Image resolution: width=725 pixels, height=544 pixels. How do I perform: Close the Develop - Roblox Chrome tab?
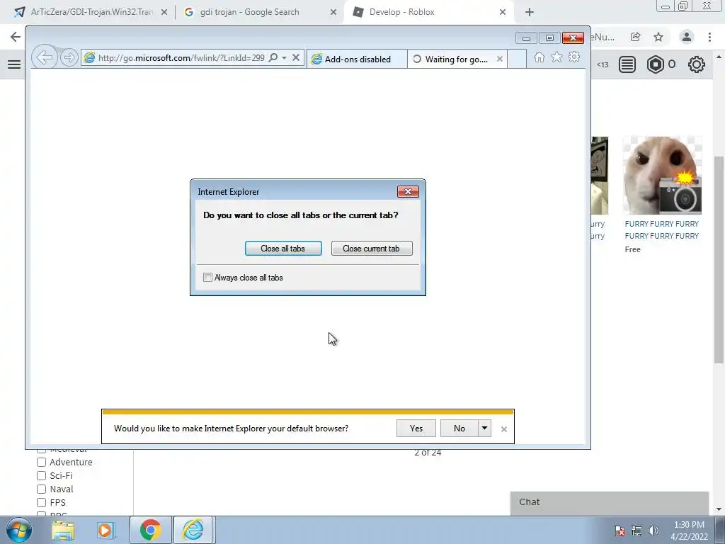pyautogui.click(x=503, y=12)
